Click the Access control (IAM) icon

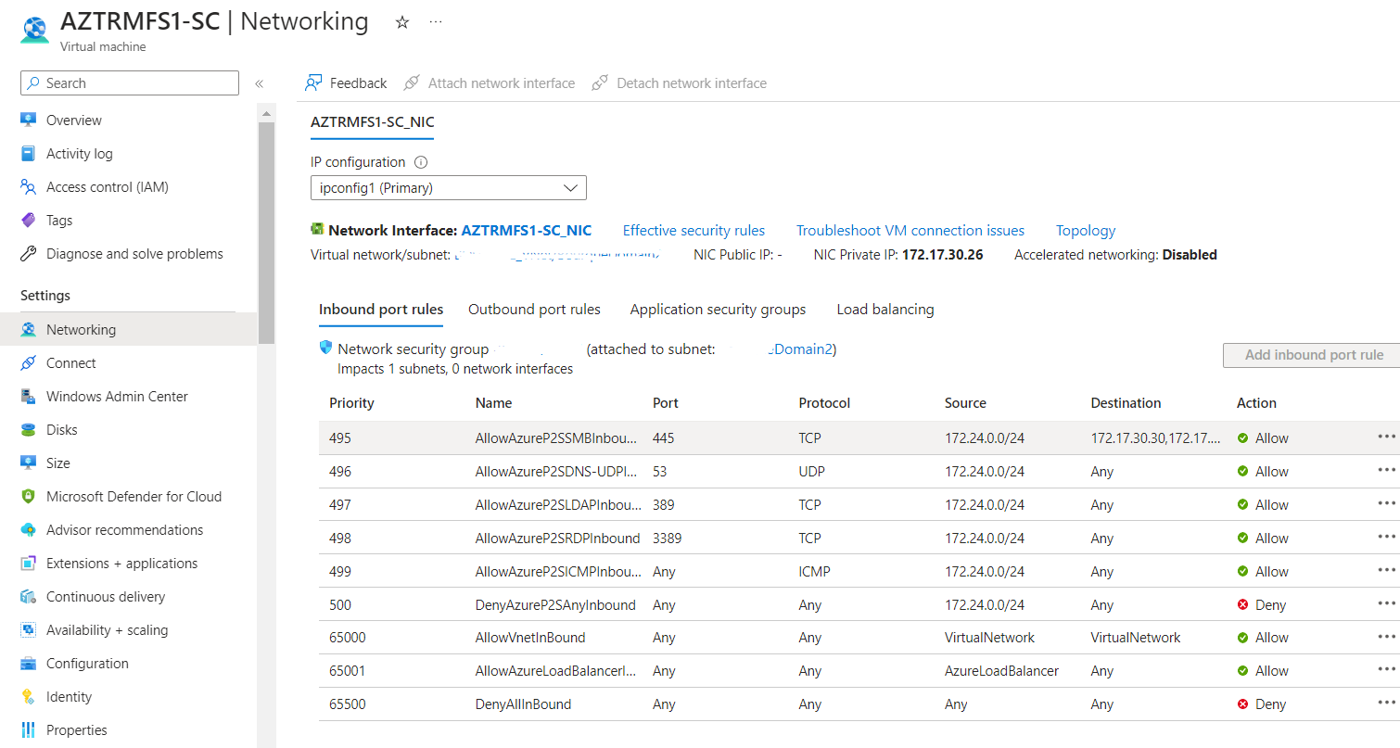tap(28, 187)
